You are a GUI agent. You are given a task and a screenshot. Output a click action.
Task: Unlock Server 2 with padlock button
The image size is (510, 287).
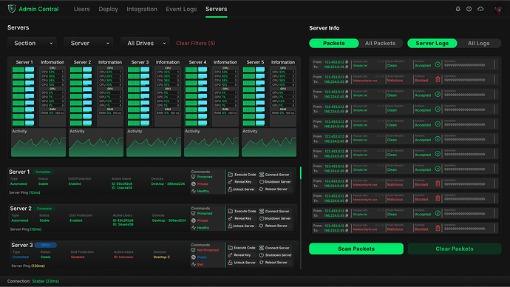coord(241,226)
